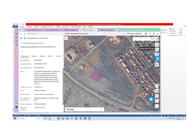Reload the page in browser
188x132 pixels.
pos(25,34)
